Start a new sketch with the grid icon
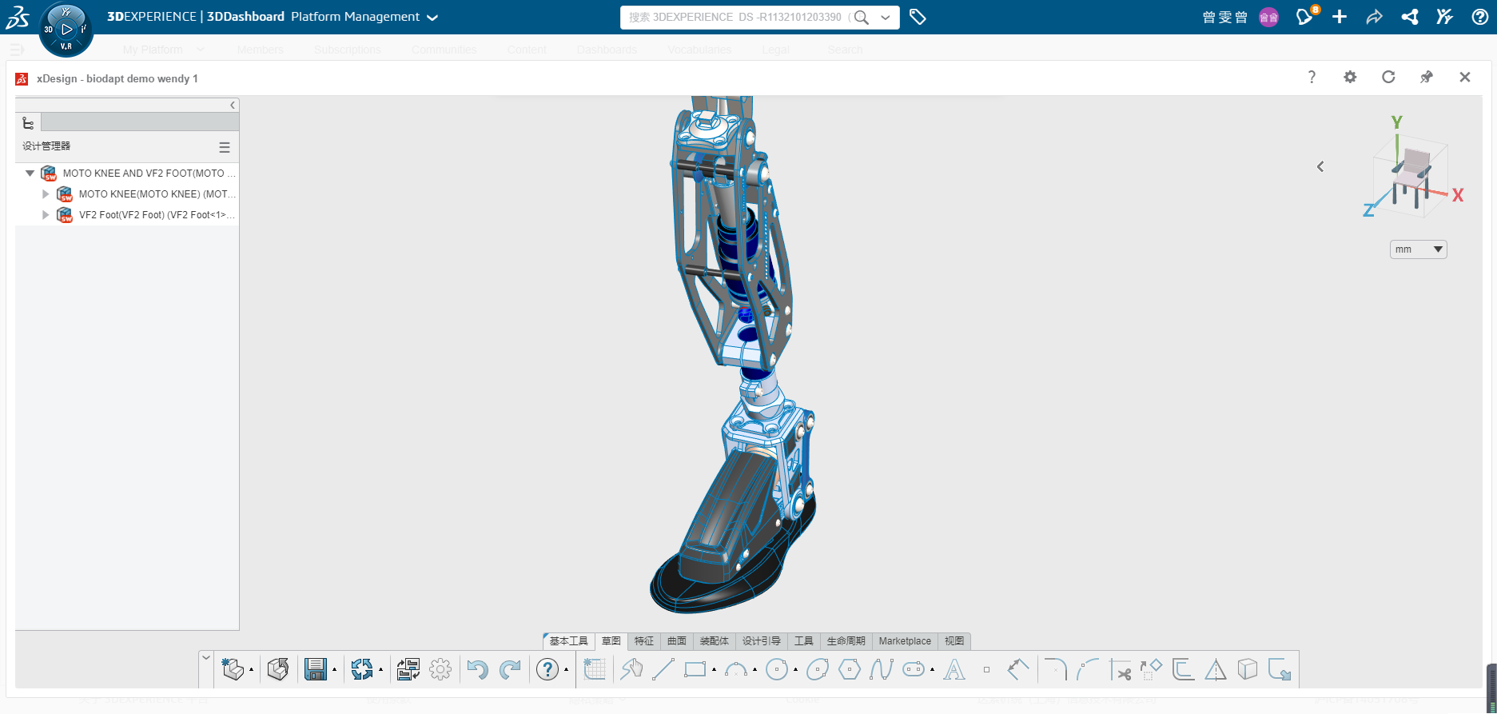 tap(595, 669)
